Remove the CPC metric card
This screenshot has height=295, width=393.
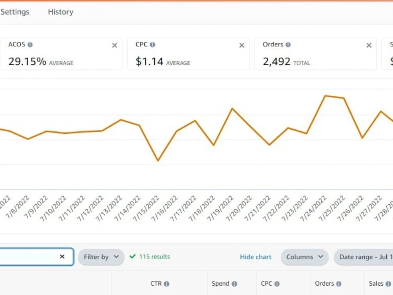point(242,45)
